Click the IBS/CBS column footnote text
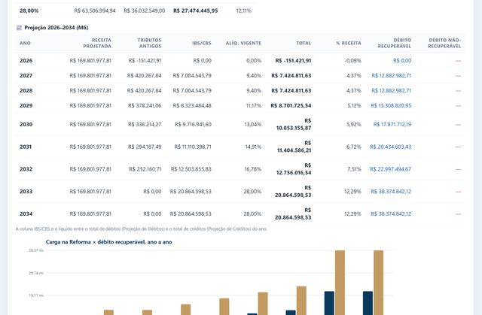 pyautogui.click(x=142, y=229)
